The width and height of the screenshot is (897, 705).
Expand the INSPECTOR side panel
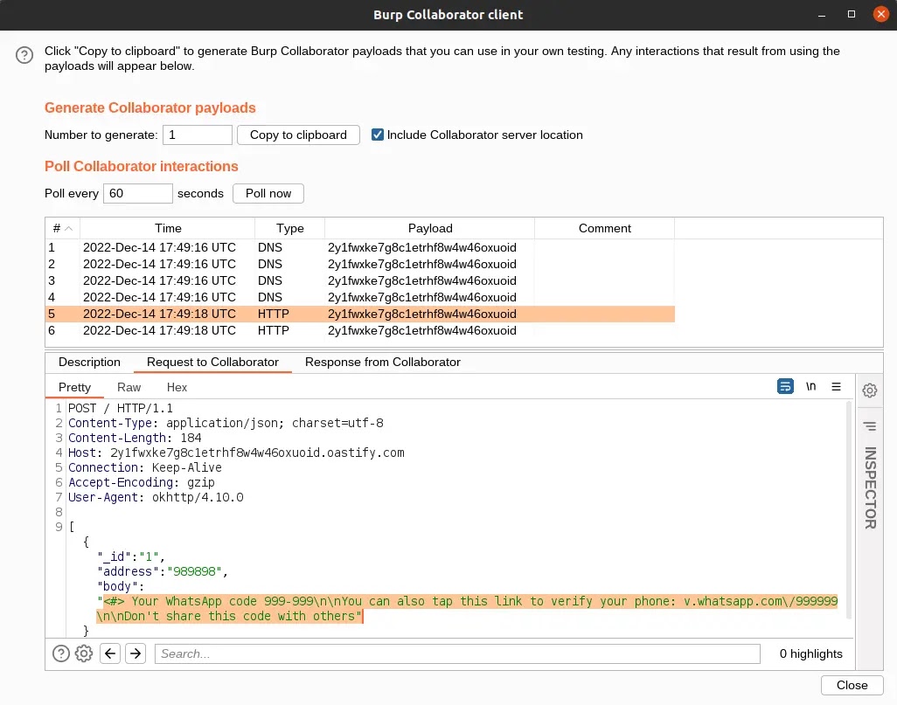[x=870, y=487]
